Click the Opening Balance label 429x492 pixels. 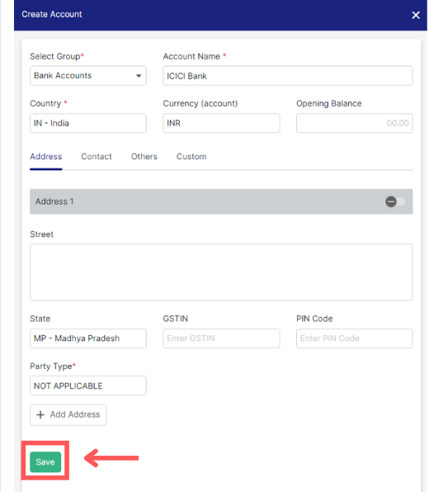pos(329,103)
